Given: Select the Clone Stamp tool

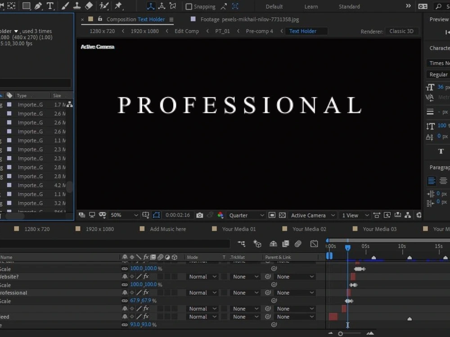Looking at the screenshot, I should 77,6.
